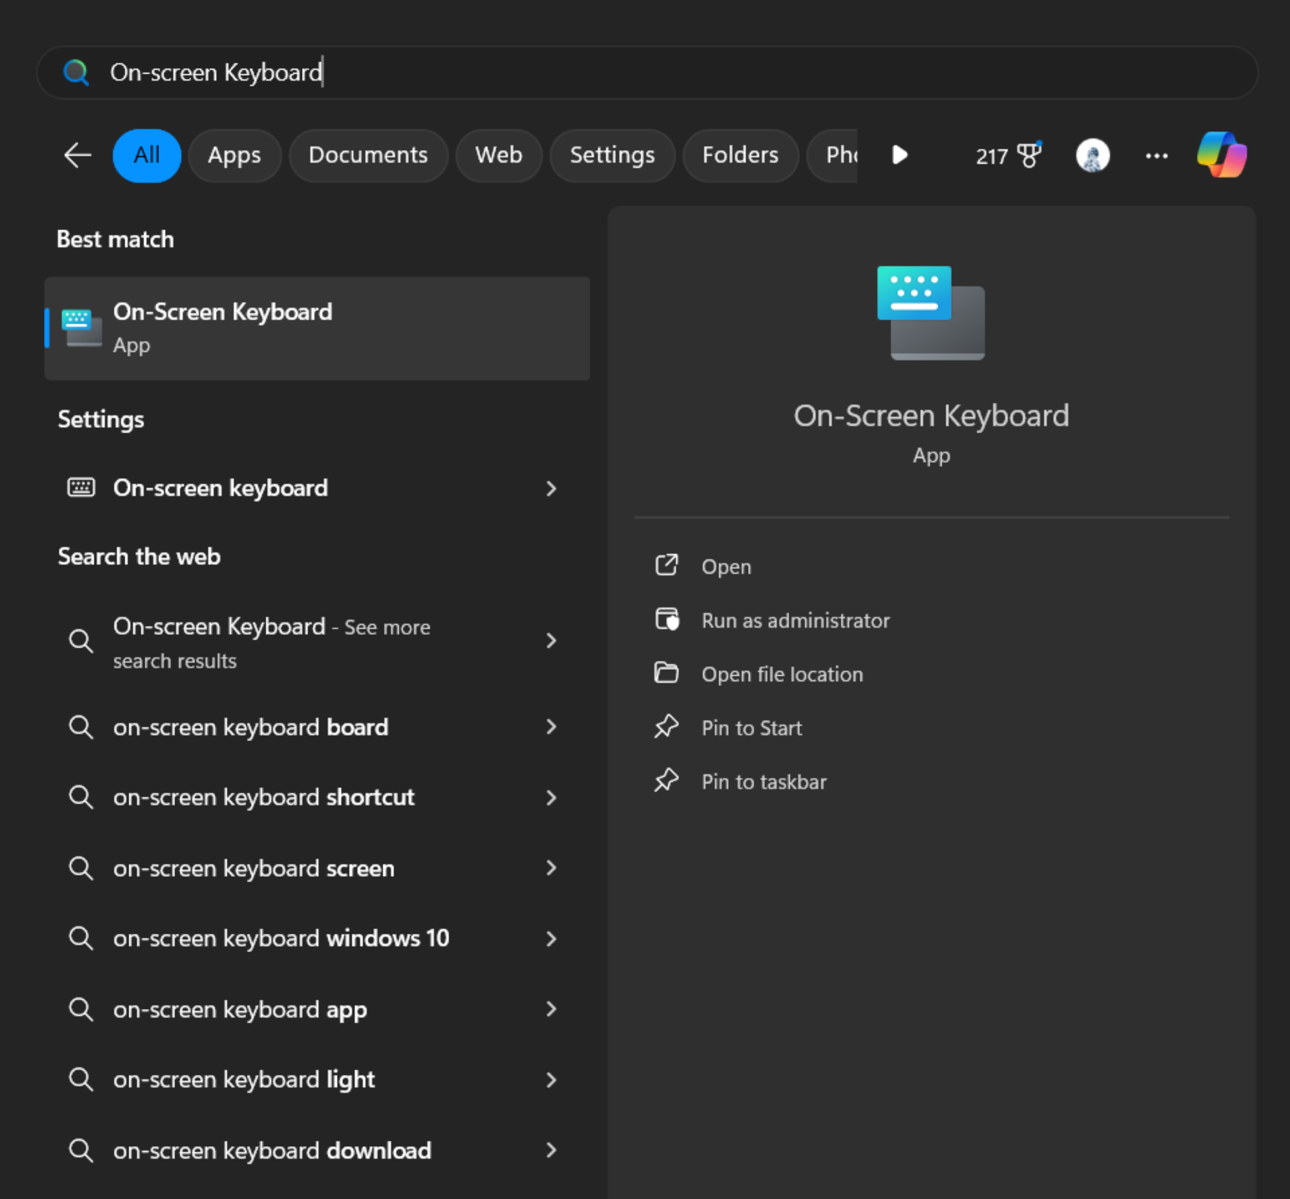Click magnifier icon beside 'keyboard download' suggestion
This screenshot has width=1290, height=1199.
click(x=81, y=1150)
